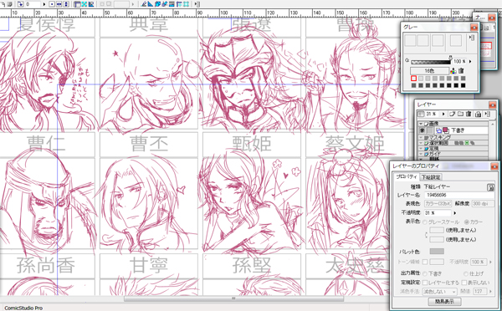The image size is (502, 311).
Task: Toggle the parallel lines guide snap icon
Action: pyautogui.click(x=172, y=4)
